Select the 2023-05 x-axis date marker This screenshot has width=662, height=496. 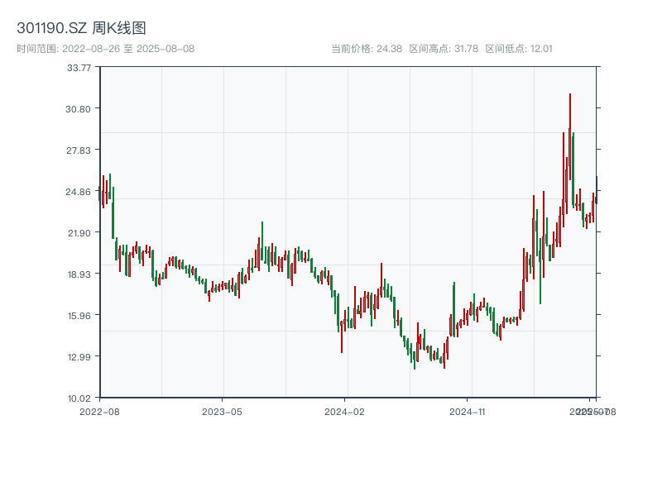click(222, 411)
